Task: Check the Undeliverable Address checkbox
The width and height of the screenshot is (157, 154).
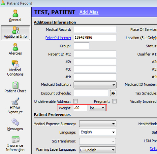Action: [76, 101]
